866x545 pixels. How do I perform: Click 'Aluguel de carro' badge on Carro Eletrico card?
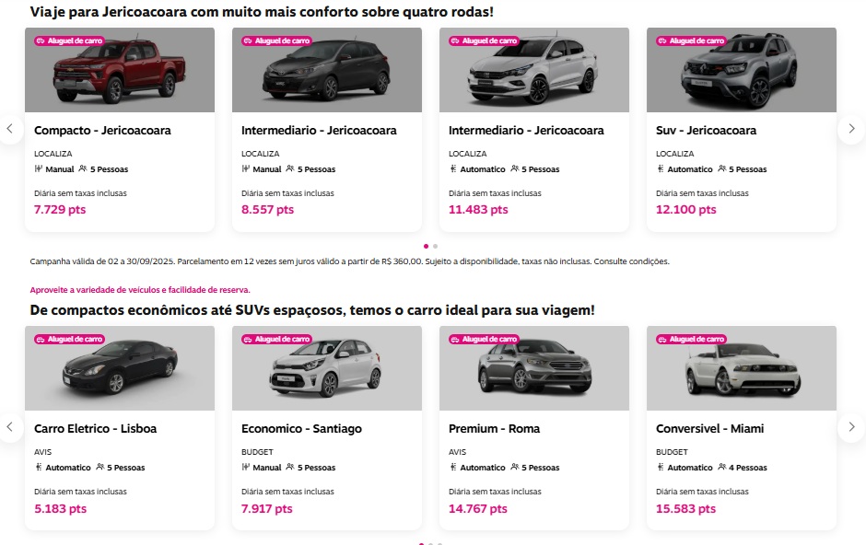tap(69, 340)
